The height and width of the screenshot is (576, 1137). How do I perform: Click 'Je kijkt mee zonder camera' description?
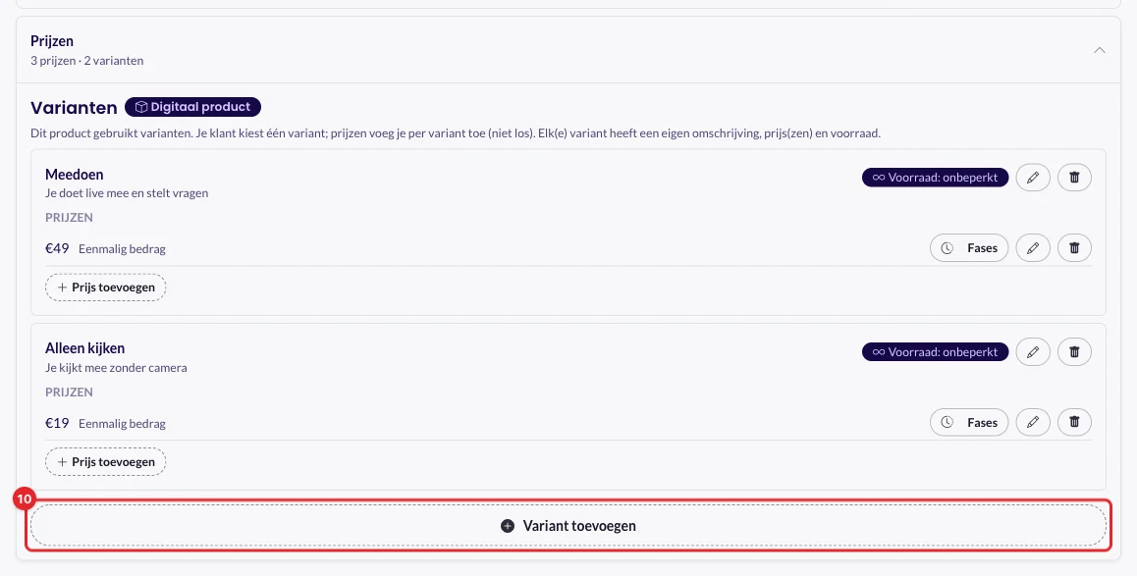116,368
